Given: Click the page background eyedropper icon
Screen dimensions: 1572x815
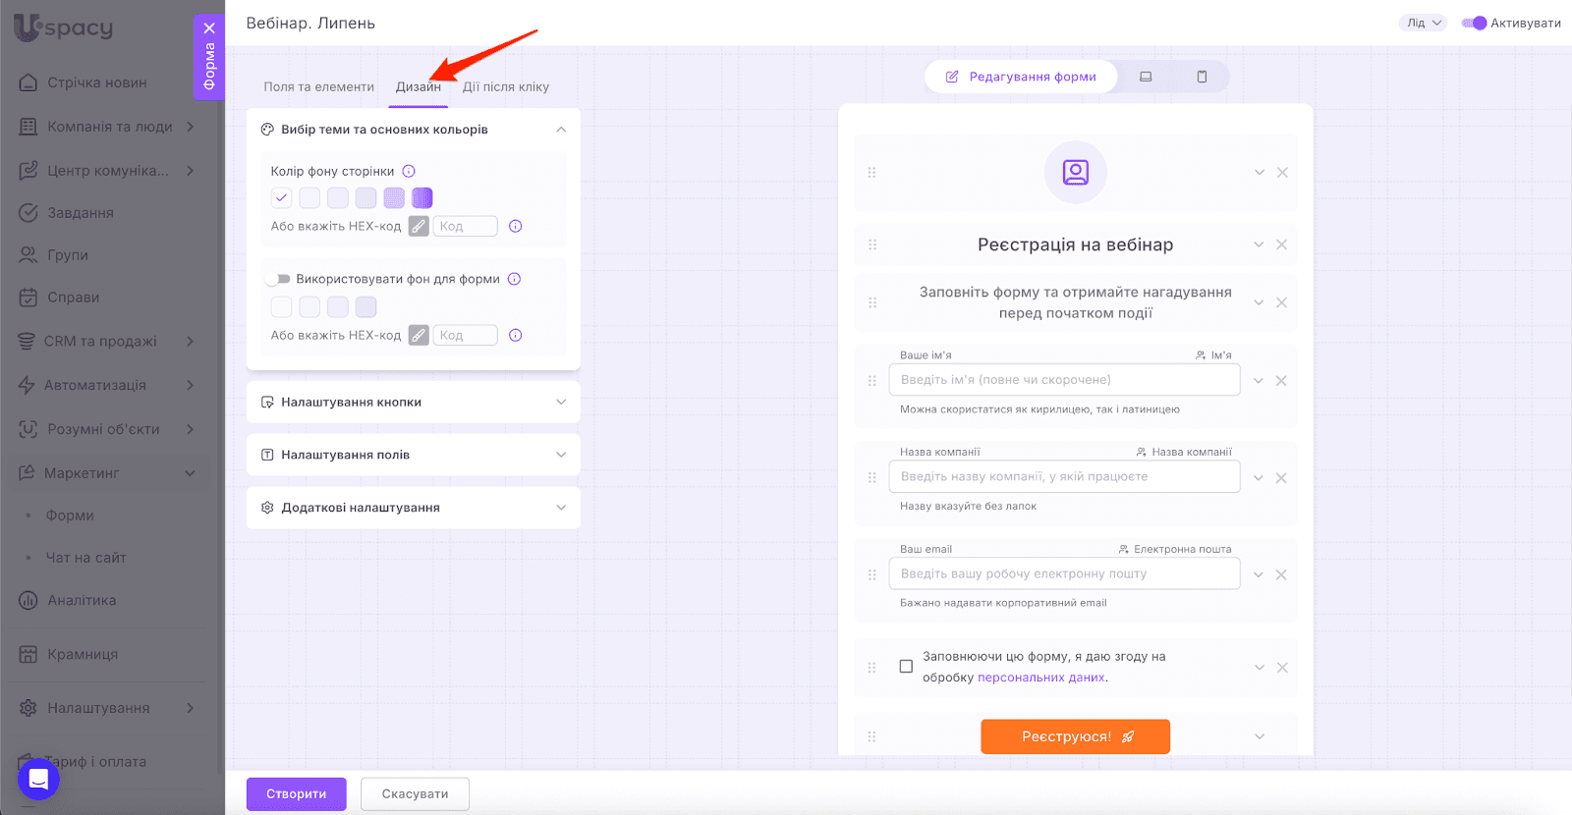Looking at the screenshot, I should (419, 227).
